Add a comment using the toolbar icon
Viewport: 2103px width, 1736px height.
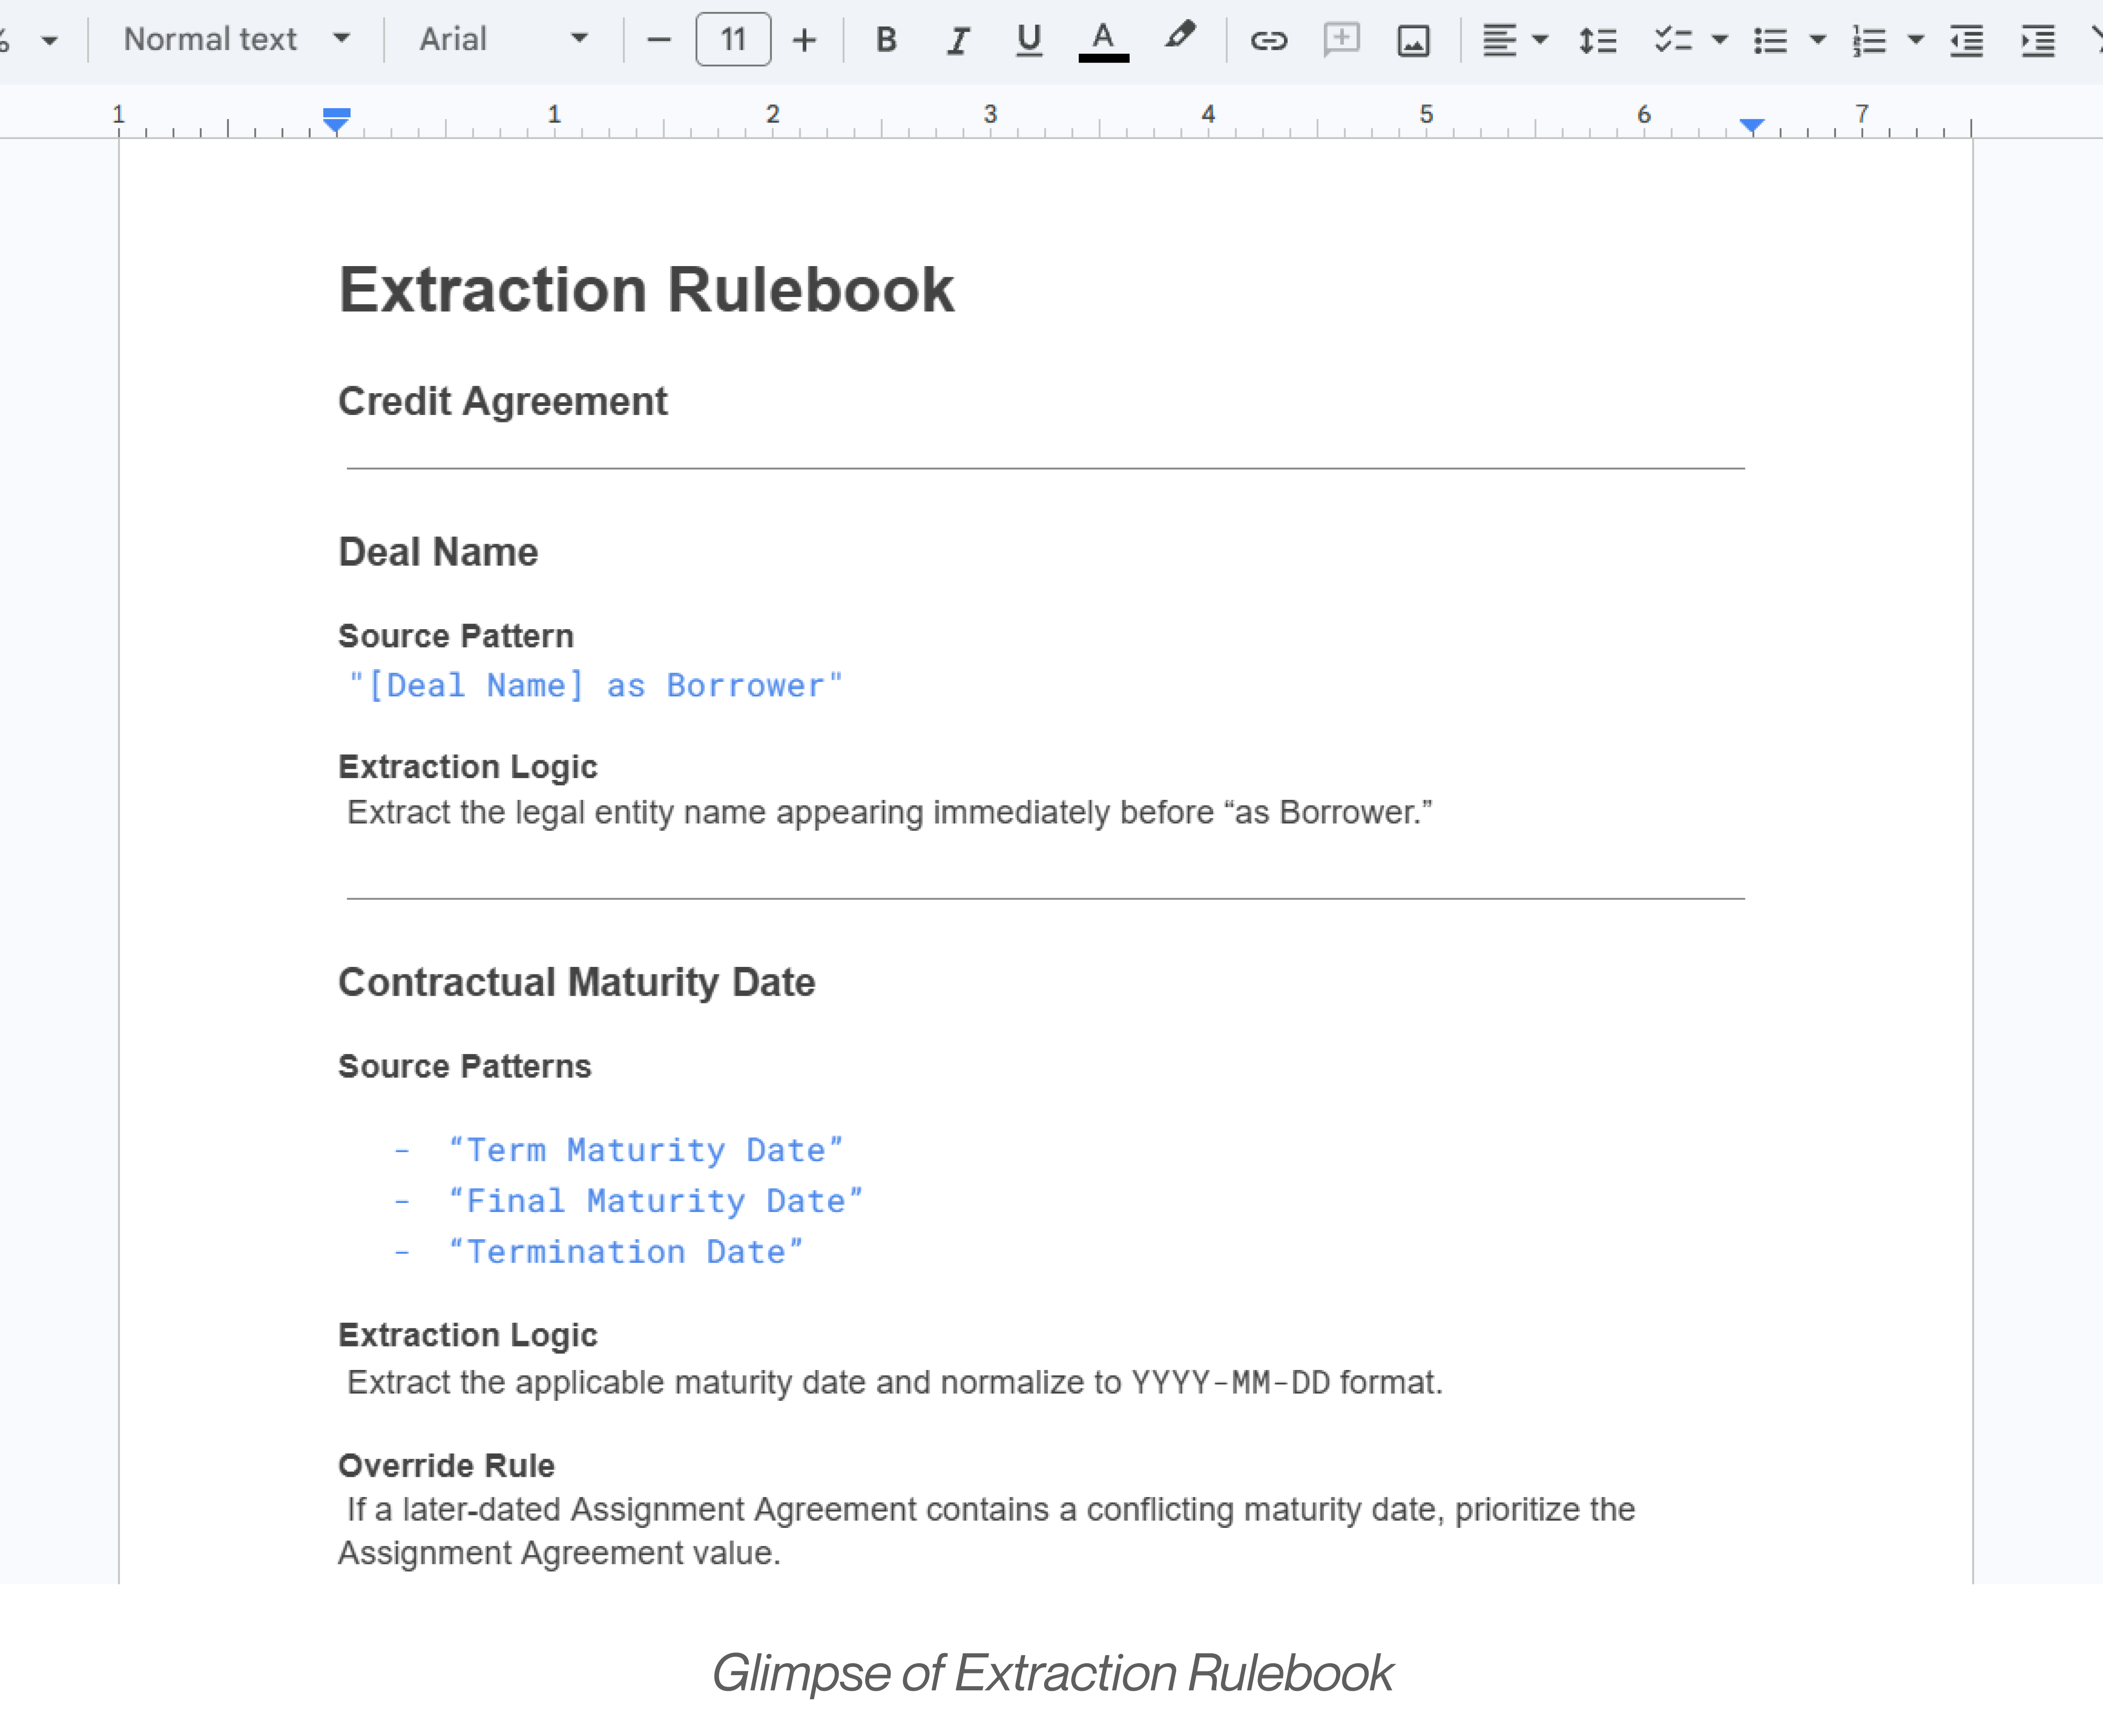coord(1341,40)
